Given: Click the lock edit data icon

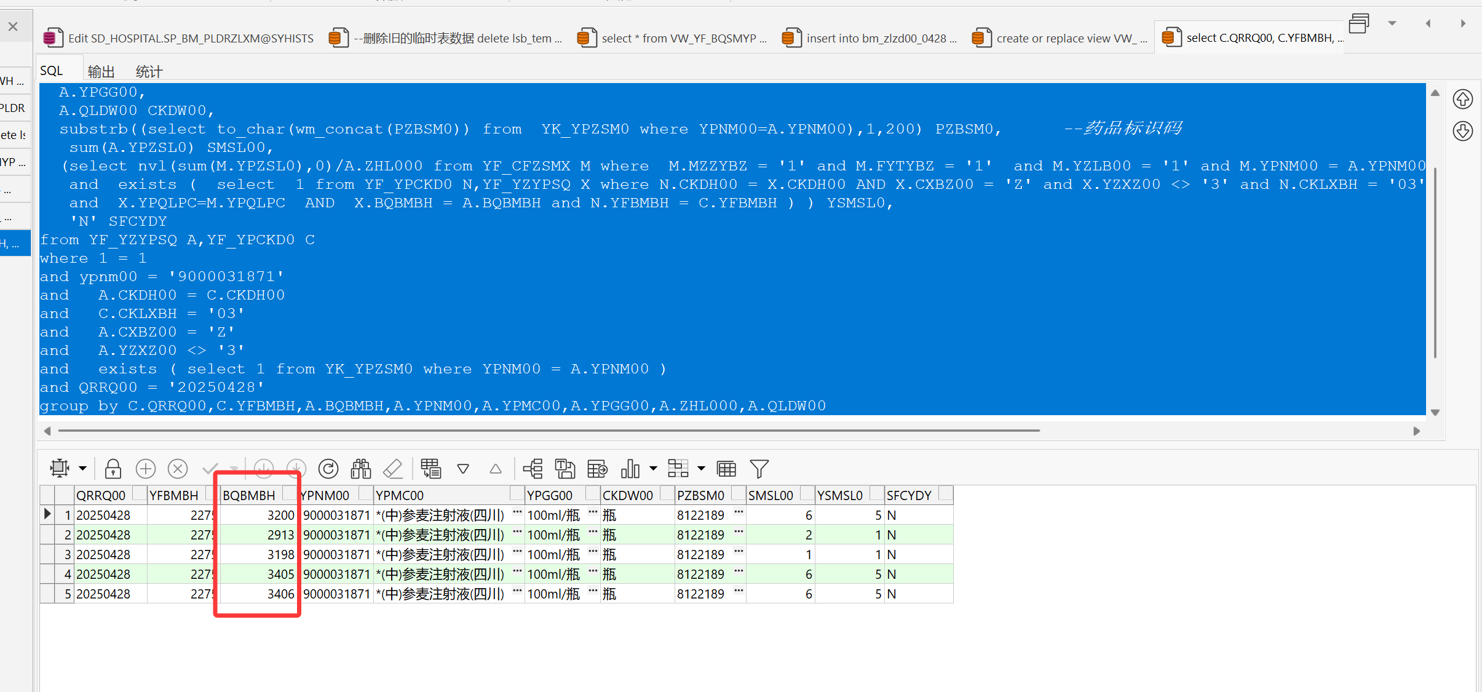Looking at the screenshot, I should pos(113,469).
